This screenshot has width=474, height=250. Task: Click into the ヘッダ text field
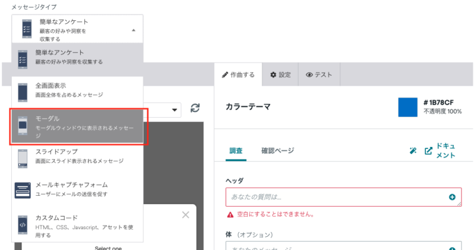tap(336, 197)
